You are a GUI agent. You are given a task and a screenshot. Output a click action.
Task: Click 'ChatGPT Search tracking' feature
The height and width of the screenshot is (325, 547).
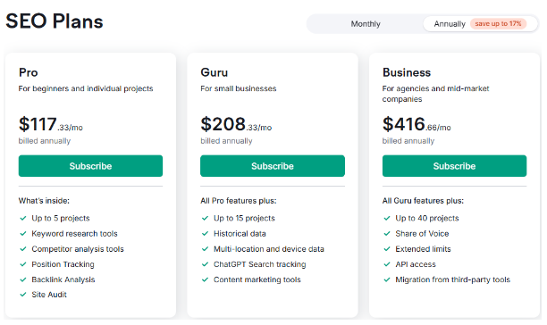click(x=260, y=264)
